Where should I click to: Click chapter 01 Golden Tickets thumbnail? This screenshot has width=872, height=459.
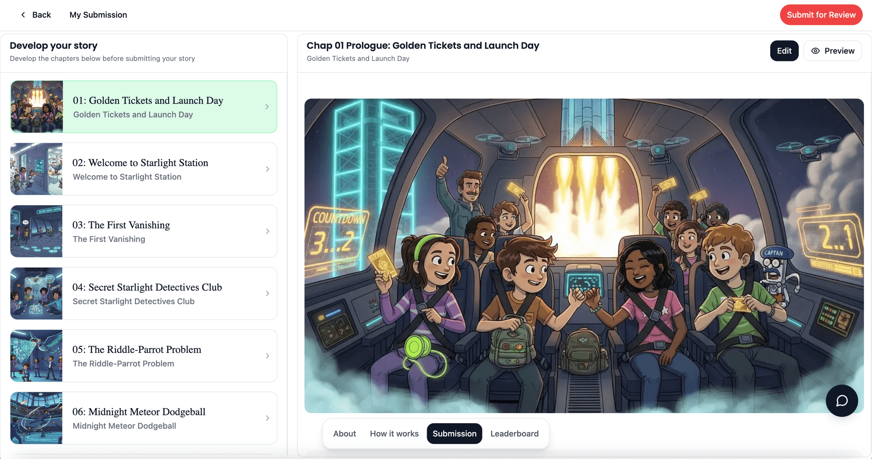coord(37,107)
